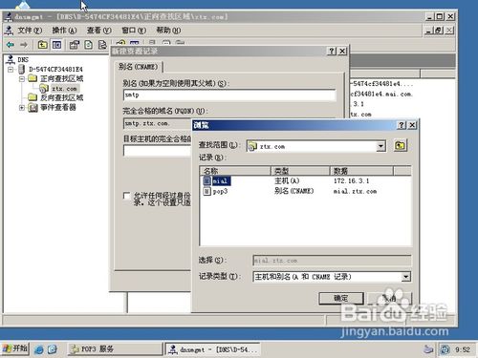Select the pop3 alias record row
Image resolution: width=478 pixels, height=358 pixels.
coord(305,191)
